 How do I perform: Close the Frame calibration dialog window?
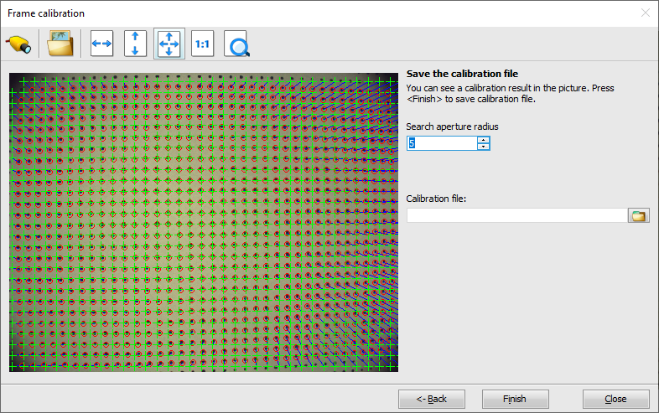(x=646, y=13)
